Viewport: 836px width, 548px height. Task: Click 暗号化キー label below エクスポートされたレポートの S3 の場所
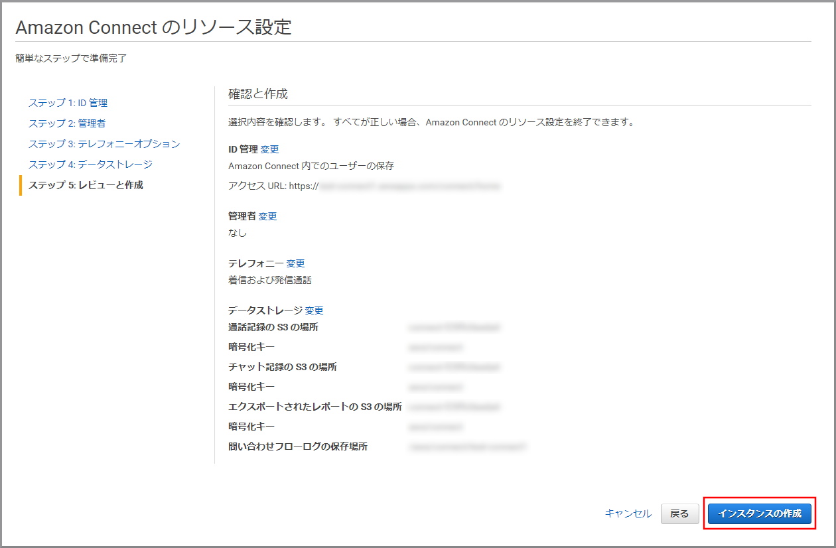point(251,427)
